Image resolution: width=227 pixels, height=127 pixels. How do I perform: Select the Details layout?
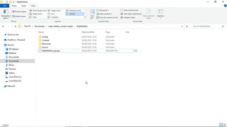pyautogui.click(x=75, y=14)
